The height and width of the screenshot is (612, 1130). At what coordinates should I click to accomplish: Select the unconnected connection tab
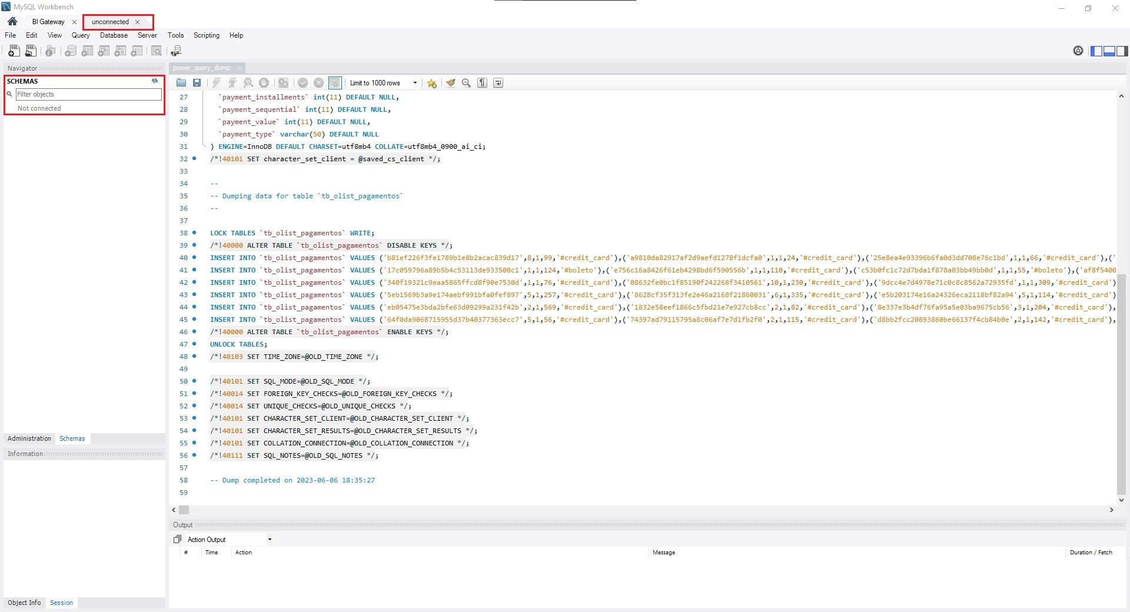tap(110, 22)
